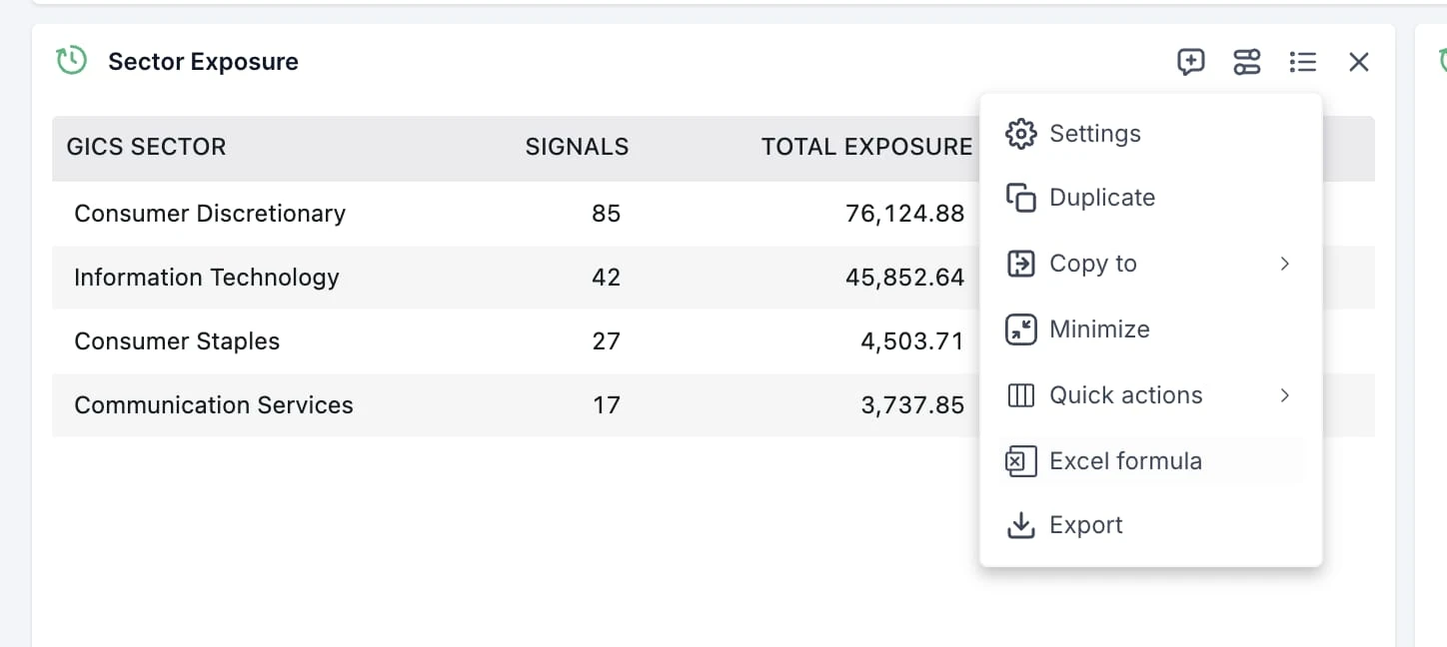Click the Export download icon in the menu

1020,525
